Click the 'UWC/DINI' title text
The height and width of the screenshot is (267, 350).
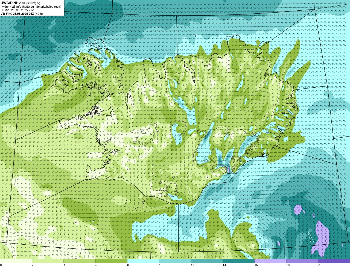click(9, 3)
